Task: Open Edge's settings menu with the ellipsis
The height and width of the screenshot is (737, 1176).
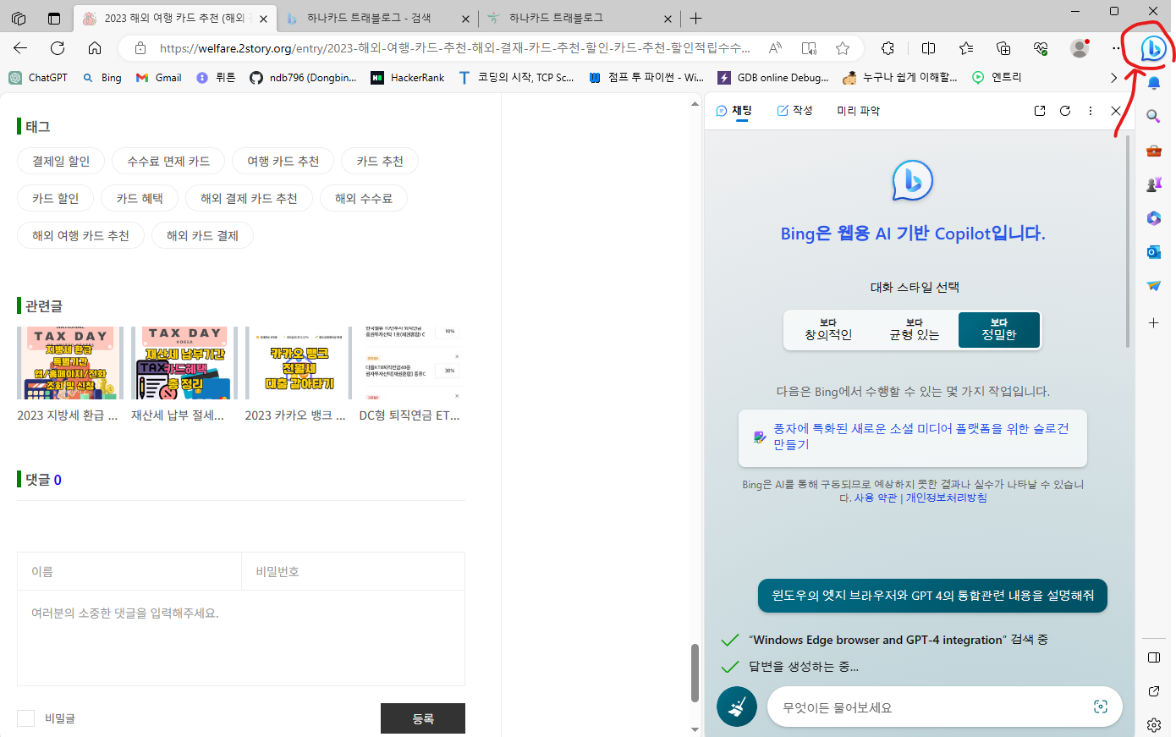Action: pos(1117,48)
